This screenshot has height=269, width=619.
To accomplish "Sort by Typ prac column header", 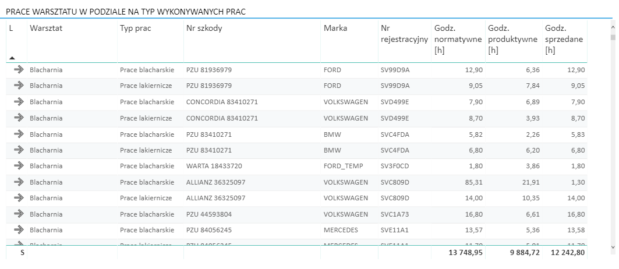I will [135, 28].
